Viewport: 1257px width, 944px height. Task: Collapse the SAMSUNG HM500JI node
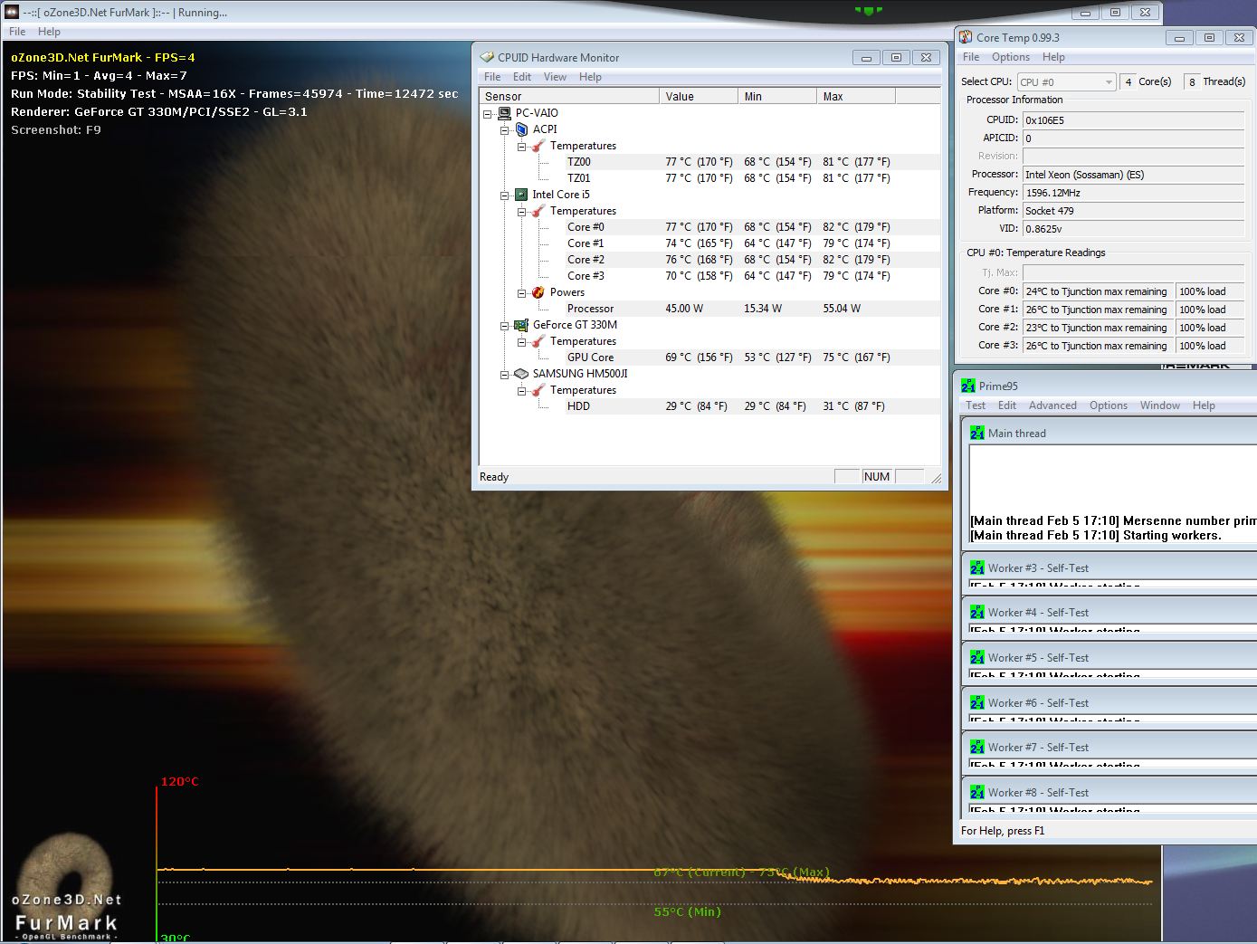pyautogui.click(x=505, y=375)
